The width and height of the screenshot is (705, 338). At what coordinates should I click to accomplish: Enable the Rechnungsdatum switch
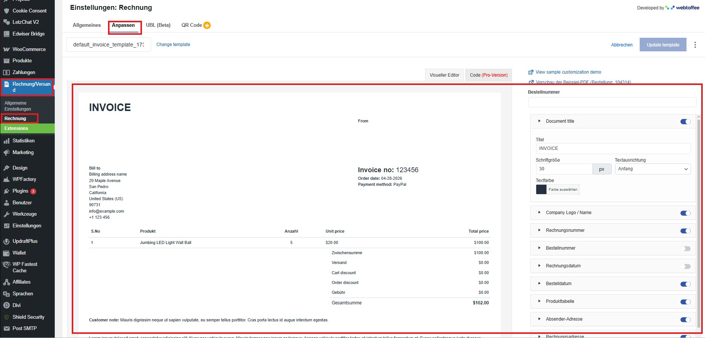click(x=685, y=266)
